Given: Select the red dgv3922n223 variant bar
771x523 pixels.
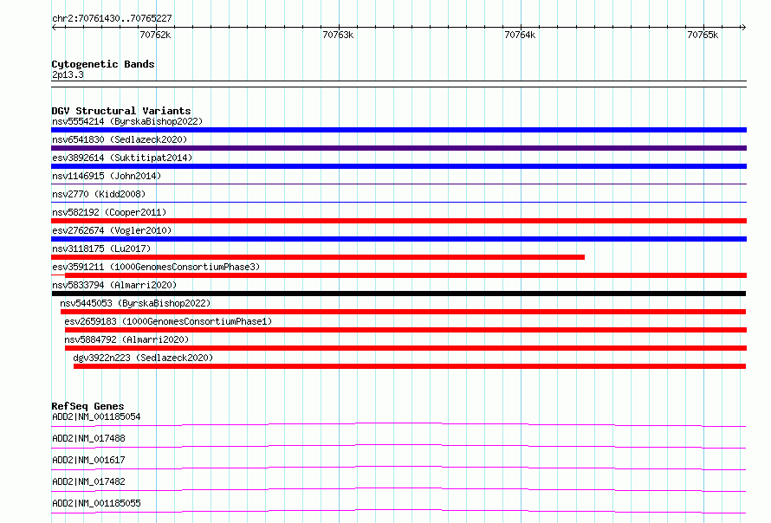Looking at the screenshot, I should click(410, 366).
